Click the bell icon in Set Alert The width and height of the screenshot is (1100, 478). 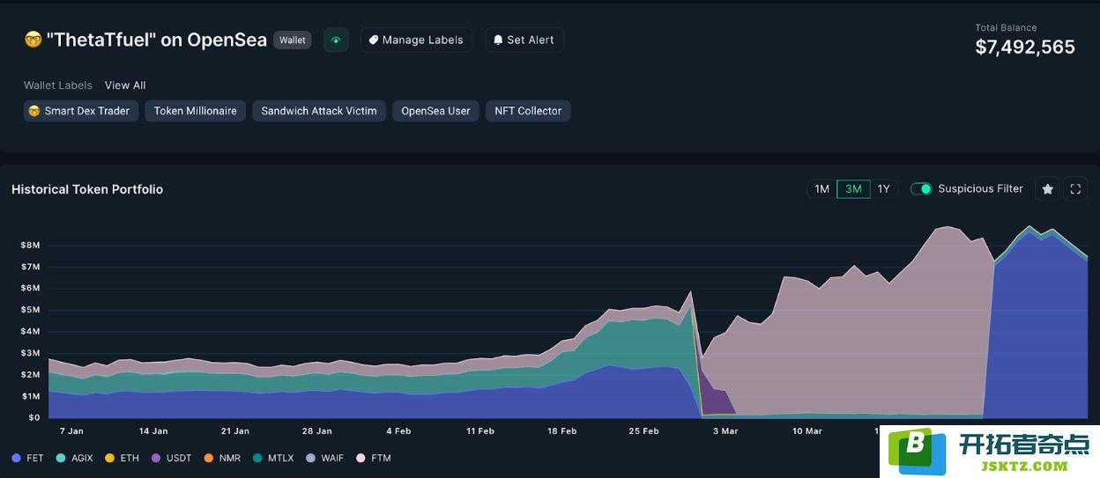point(498,40)
